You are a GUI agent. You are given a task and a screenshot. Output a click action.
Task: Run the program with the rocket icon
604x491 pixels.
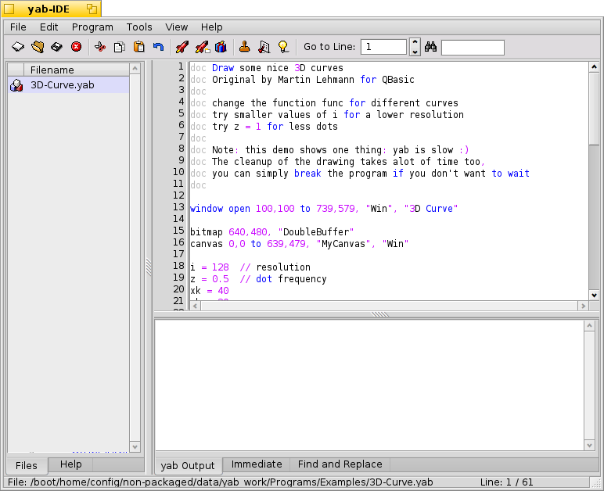182,47
